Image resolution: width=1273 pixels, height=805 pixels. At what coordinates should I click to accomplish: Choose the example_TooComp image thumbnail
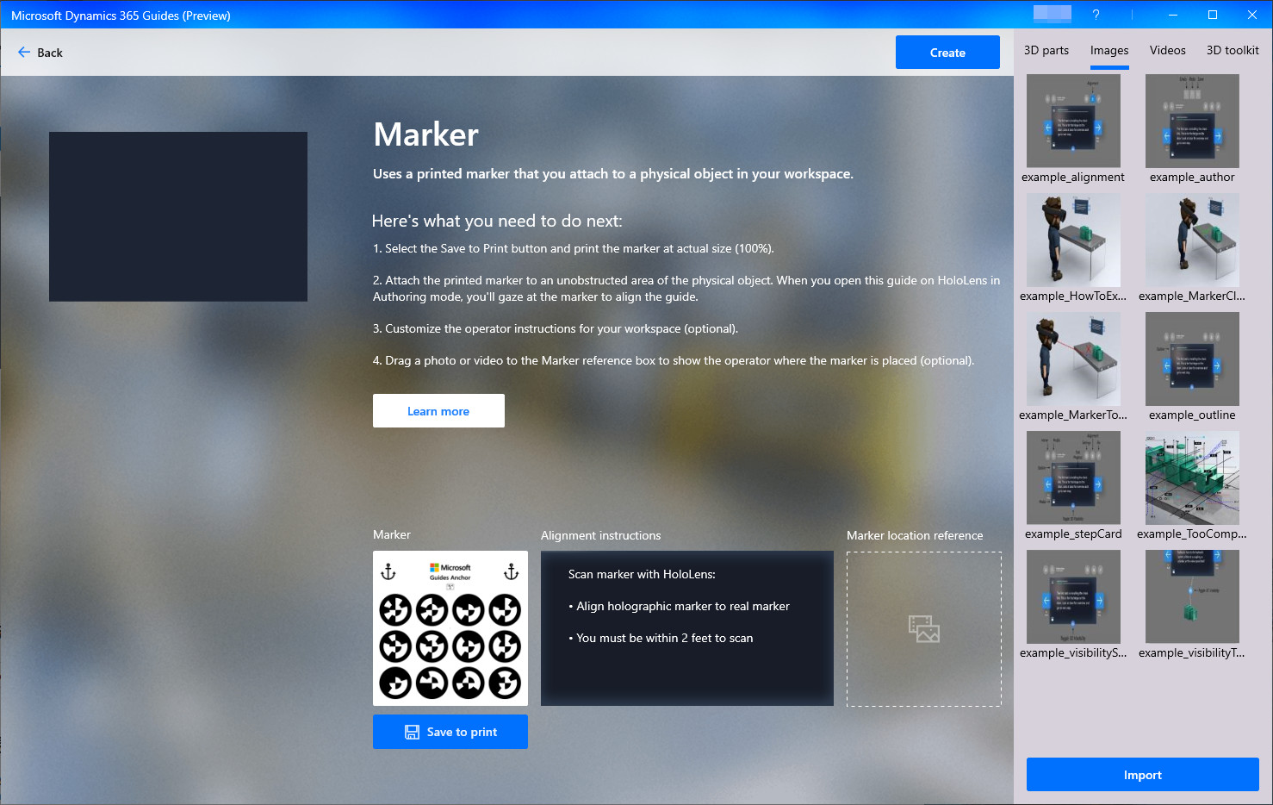tap(1192, 477)
